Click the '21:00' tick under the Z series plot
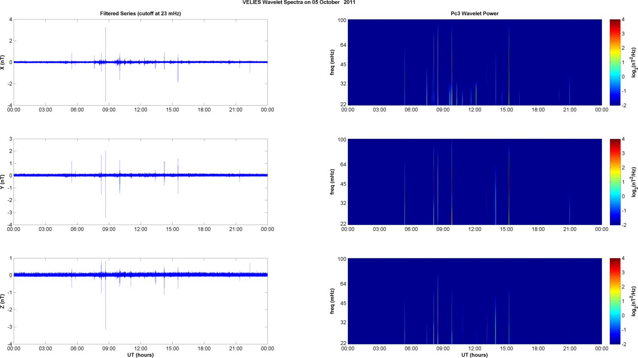This screenshot has width=638, height=358. (236, 348)
